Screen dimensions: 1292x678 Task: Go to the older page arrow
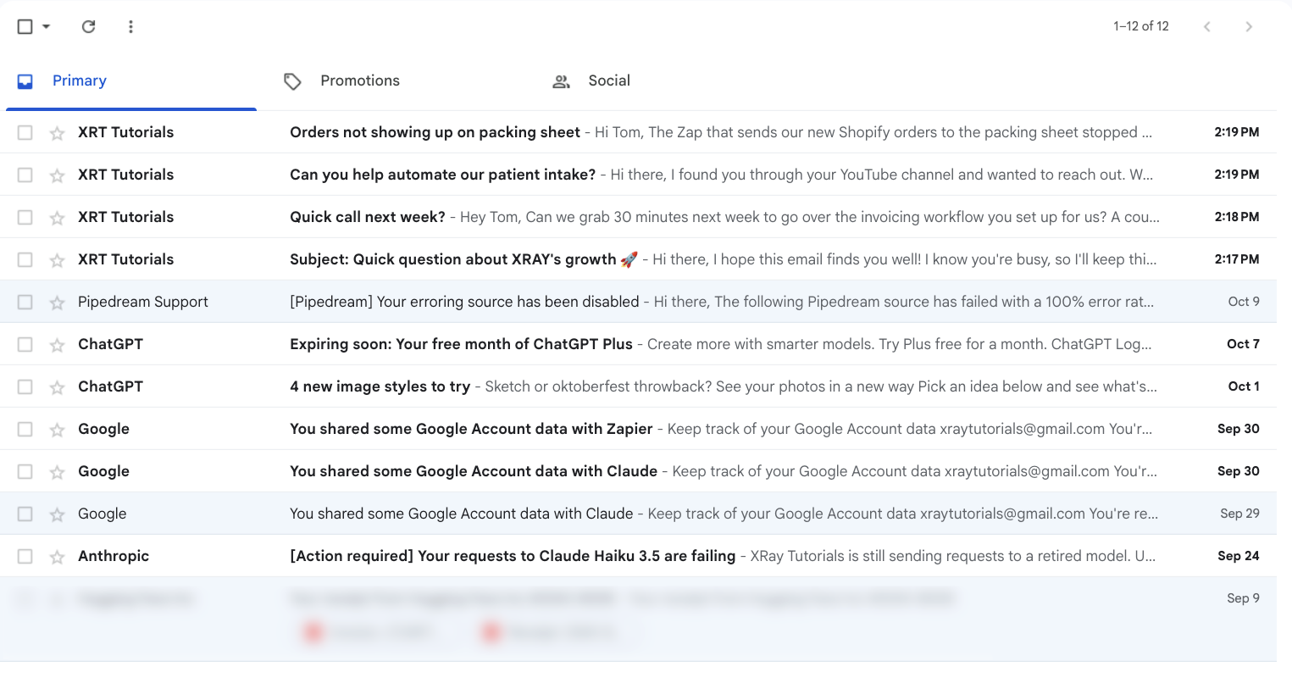pos(1249,26)
